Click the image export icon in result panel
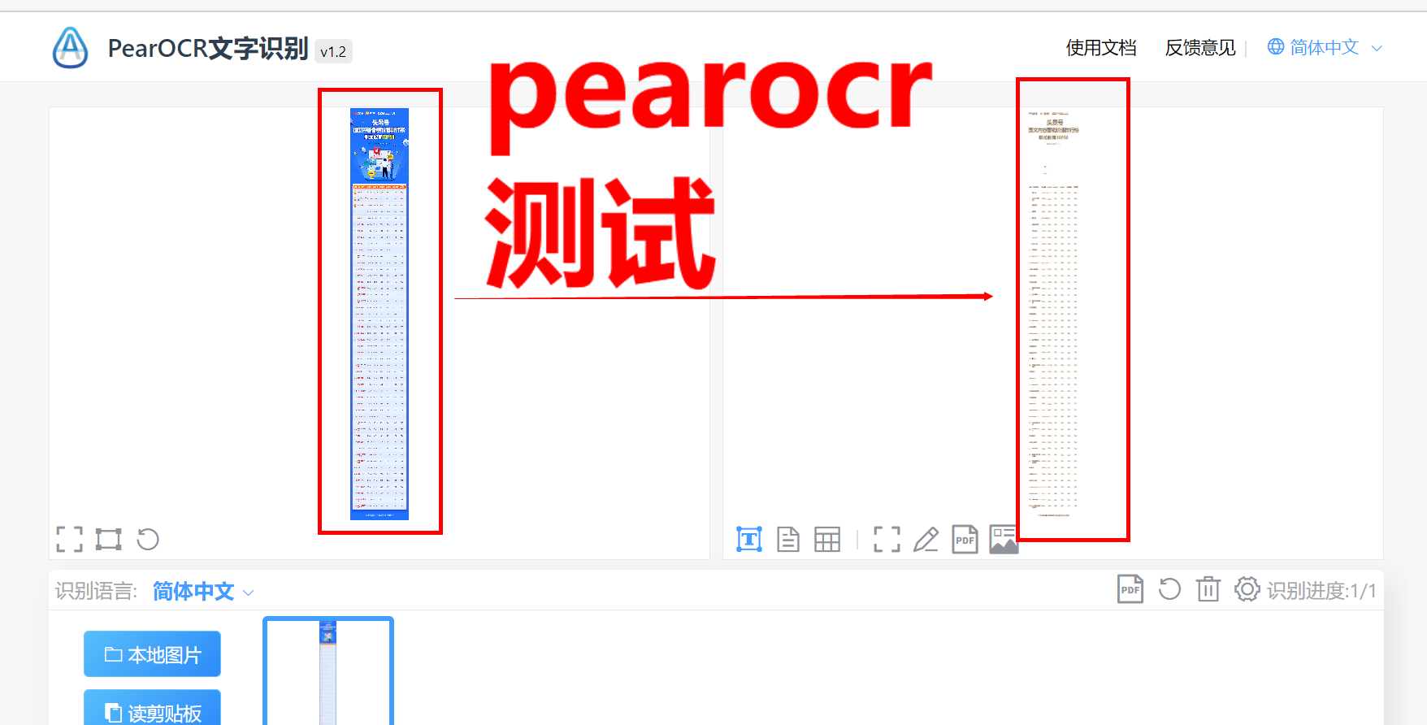The image size is (1427, 725). coord(1004,539)
